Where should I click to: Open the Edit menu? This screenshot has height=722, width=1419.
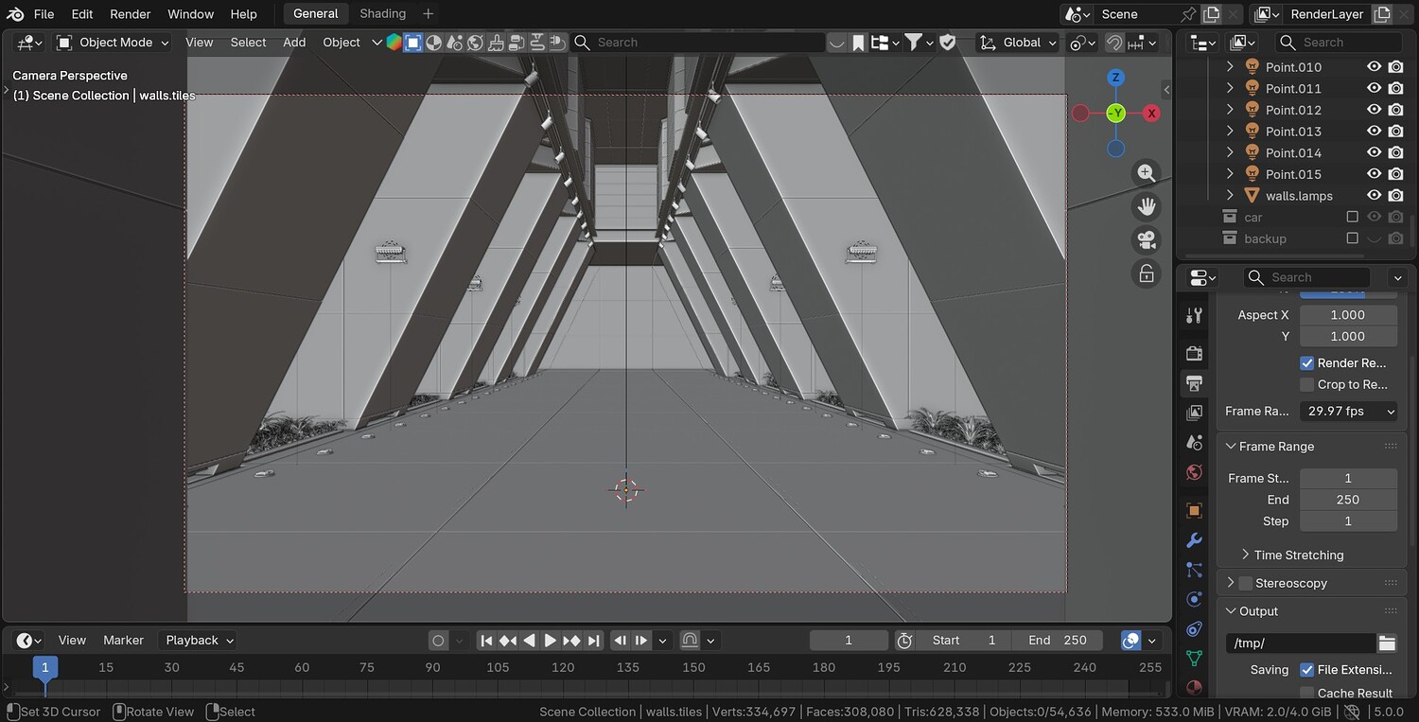[82, 14]
